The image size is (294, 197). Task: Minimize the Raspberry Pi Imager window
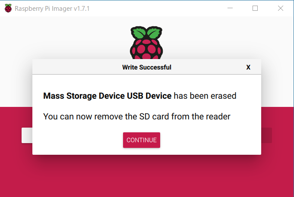click(x=230, y=8)
